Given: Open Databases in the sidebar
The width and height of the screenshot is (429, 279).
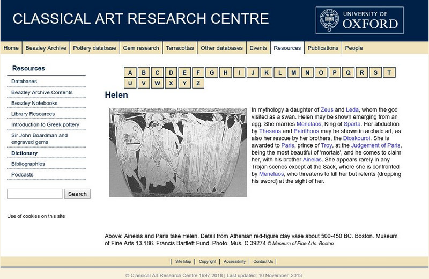Looking at the screenshot, I should [x=24, y=82].
